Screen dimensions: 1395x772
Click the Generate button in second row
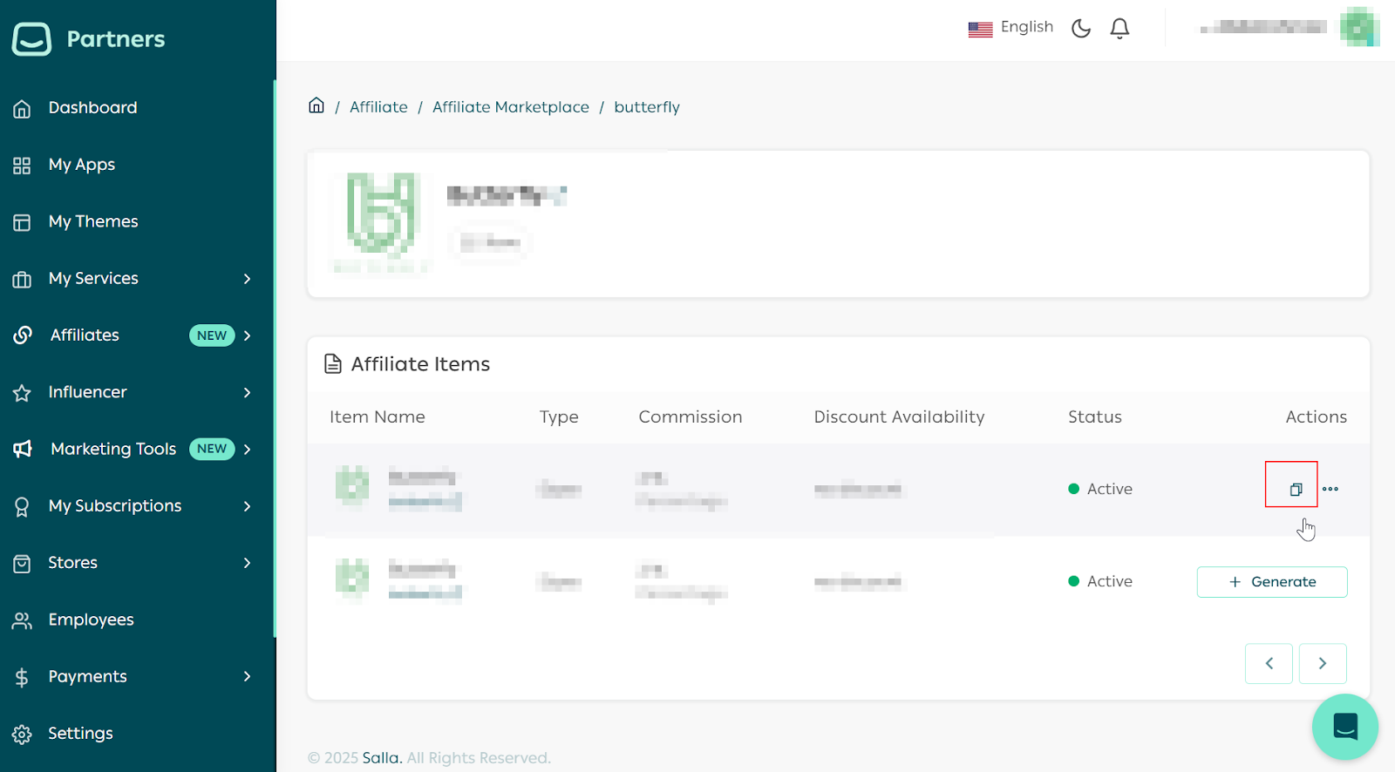point(1272,582)
